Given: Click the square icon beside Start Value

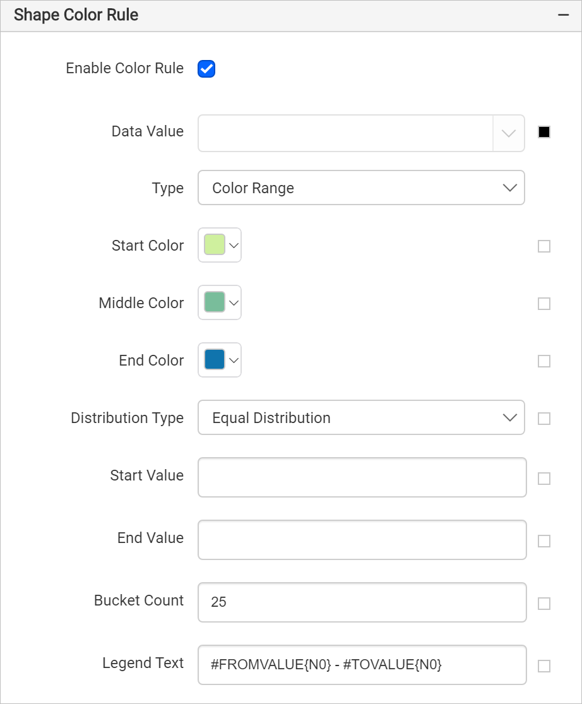Looking at the screenshot, I should 543,479.
